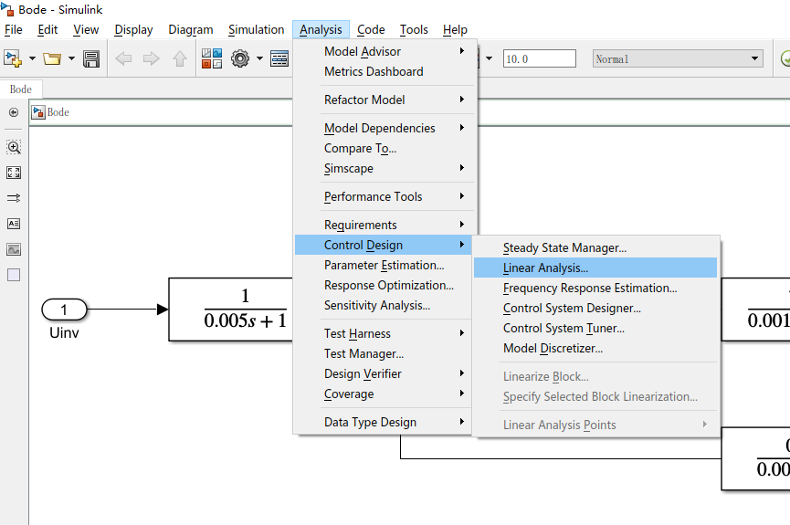This screenshot has height=525, width=790.
Task: Expand Model Dependencies submenu
Action: [x=384, y=128]
